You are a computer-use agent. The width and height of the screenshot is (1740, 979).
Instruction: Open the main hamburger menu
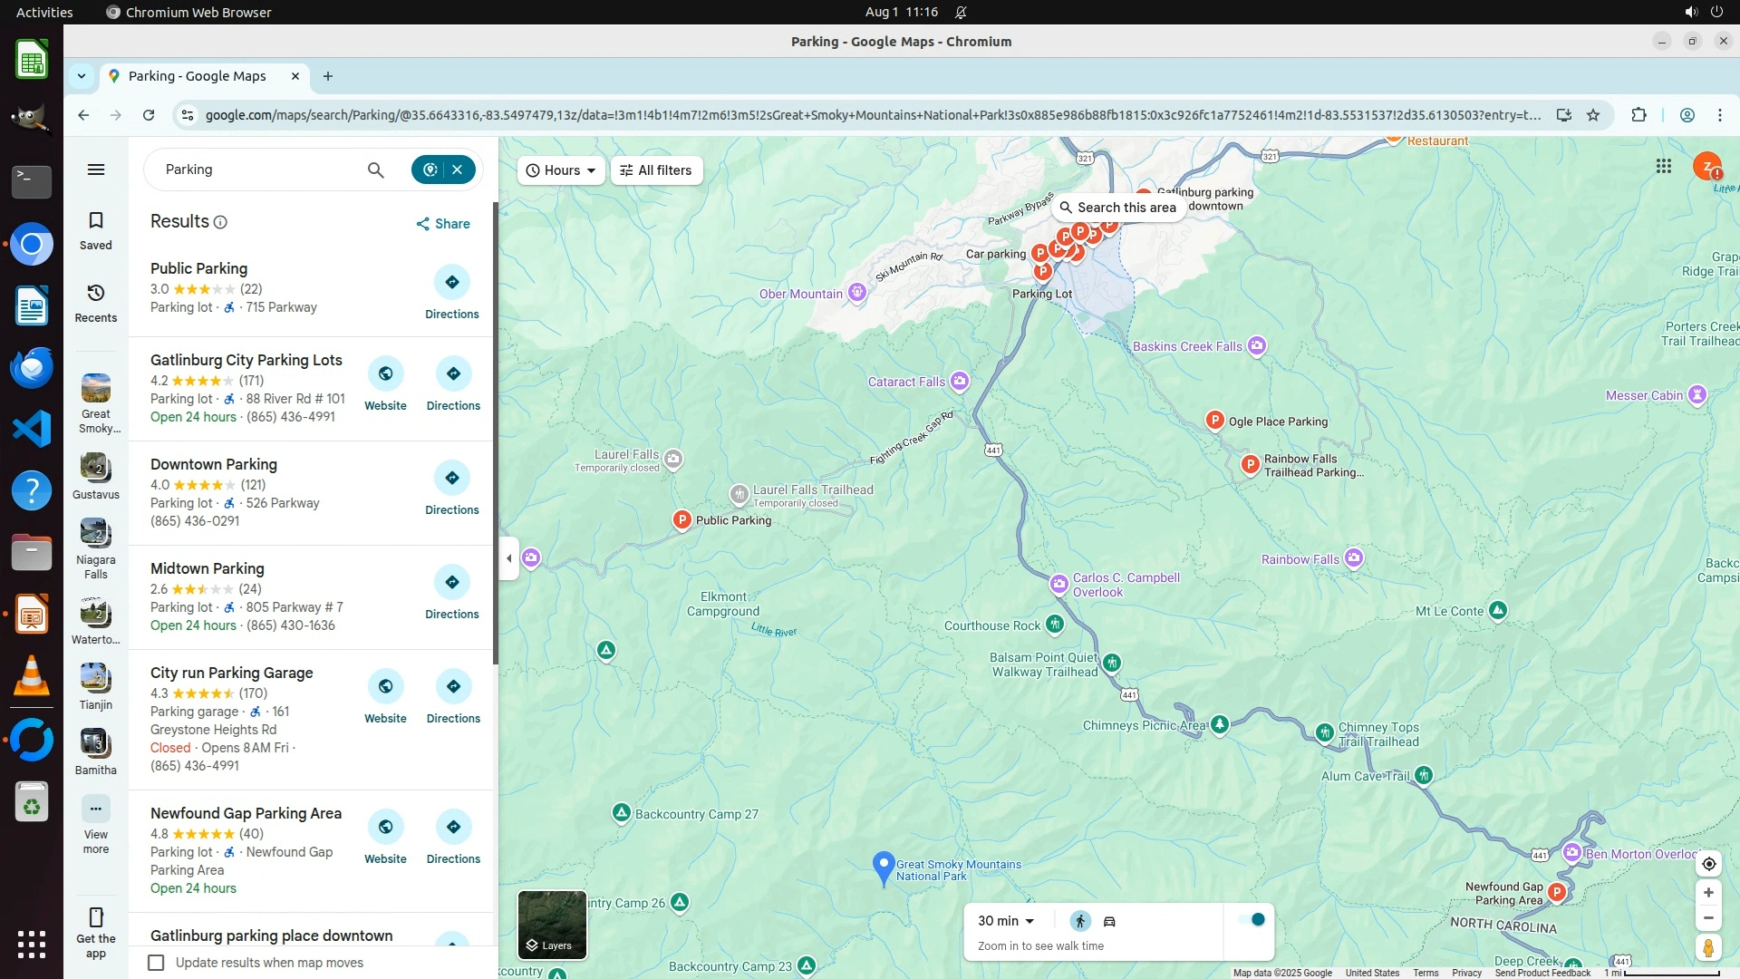(x=96, y=170)
